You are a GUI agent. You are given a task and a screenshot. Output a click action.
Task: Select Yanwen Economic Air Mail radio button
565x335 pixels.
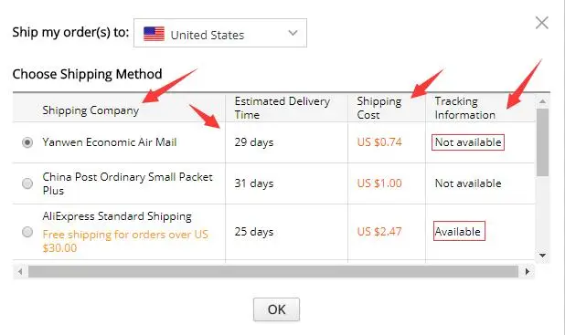click(x=27, y=142)
